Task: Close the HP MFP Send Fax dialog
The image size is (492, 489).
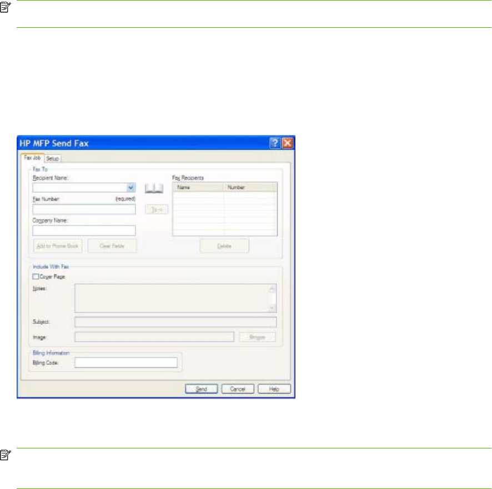Action: [288, 143]
